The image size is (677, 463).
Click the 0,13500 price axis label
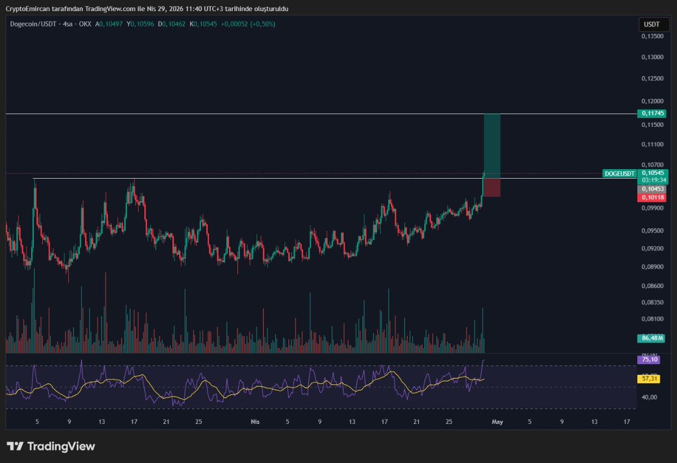tap(652, 36)
